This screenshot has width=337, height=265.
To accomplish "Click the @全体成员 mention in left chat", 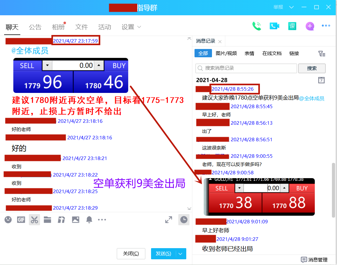I will click(30, 51).
